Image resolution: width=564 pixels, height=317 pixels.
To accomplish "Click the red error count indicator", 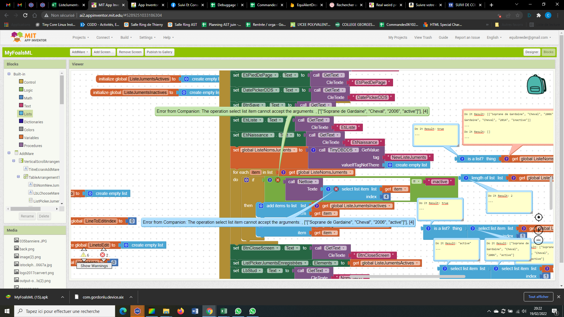I will [103, 255].
